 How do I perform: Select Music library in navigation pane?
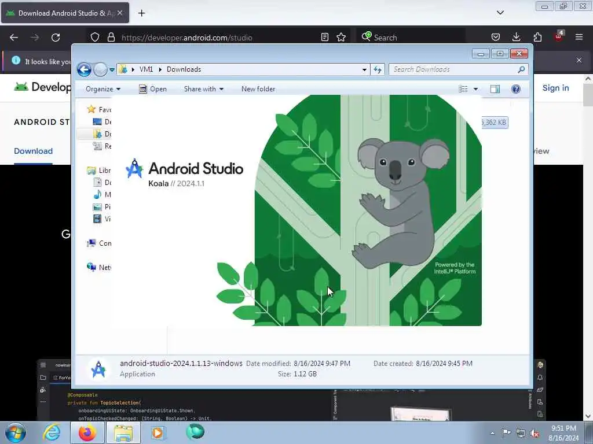click(102, 195)
